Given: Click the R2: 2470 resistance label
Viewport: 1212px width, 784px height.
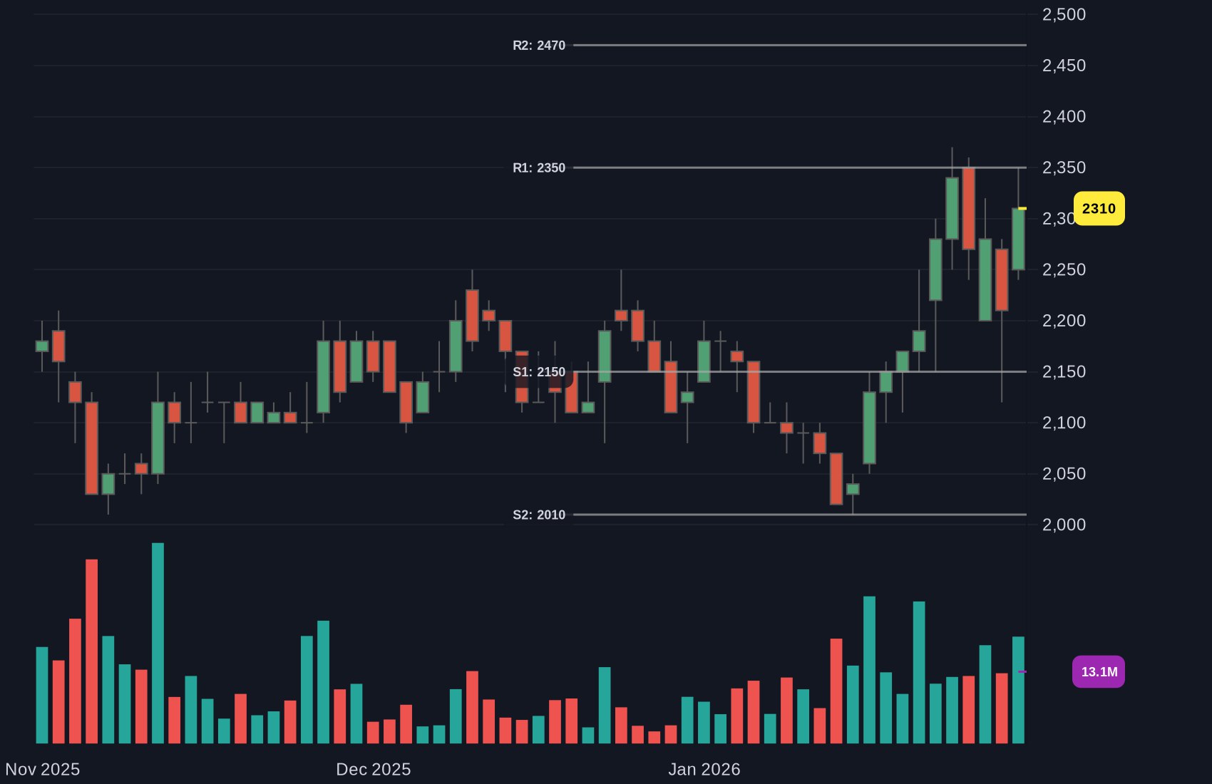Looking at the screenshot, I should (539, 46).
